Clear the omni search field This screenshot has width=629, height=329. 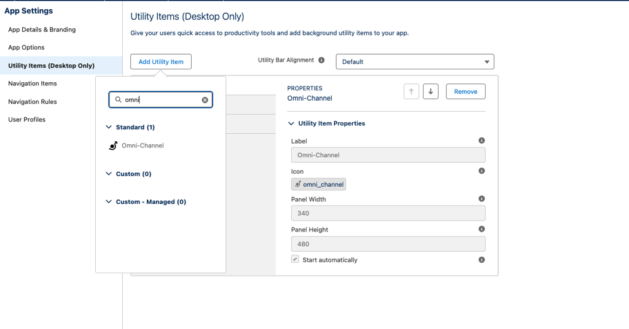coord(205,100)
